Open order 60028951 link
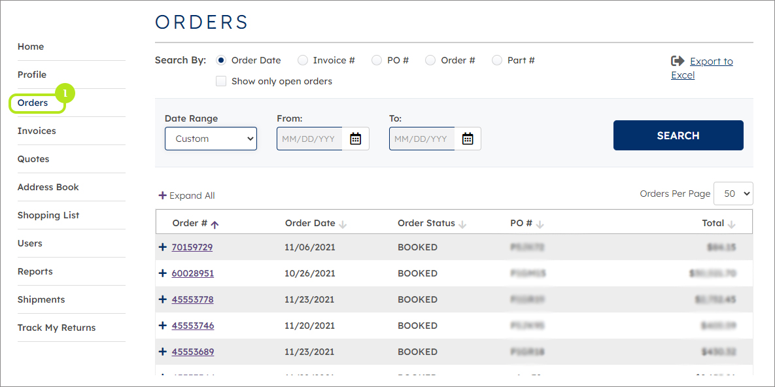Viewport: 775px width, 387px height. click(193, 273)
